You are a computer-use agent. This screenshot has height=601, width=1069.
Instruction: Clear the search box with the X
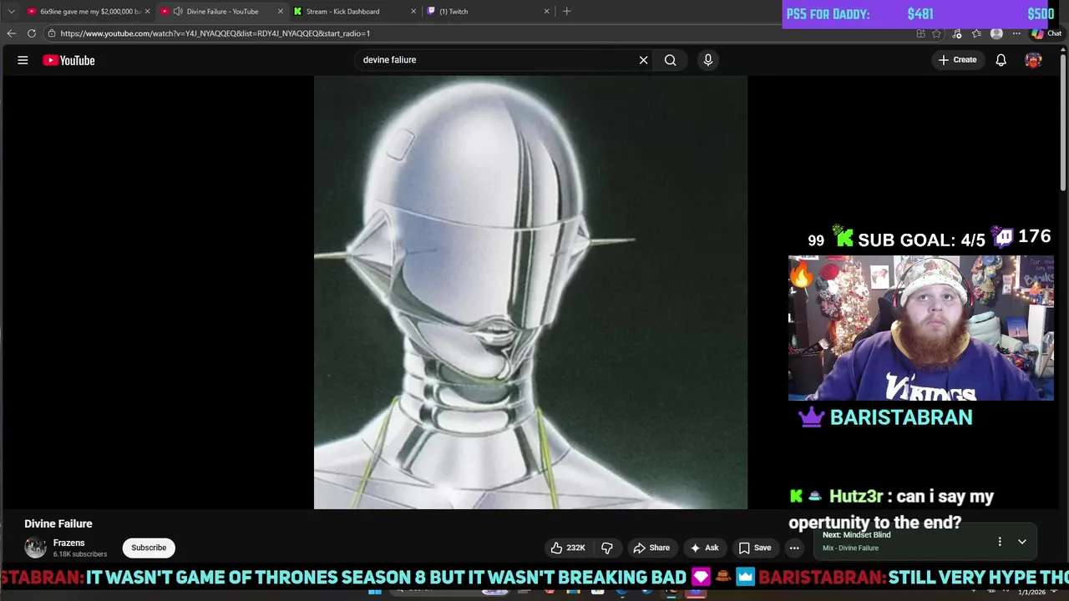tap(643, 60)
